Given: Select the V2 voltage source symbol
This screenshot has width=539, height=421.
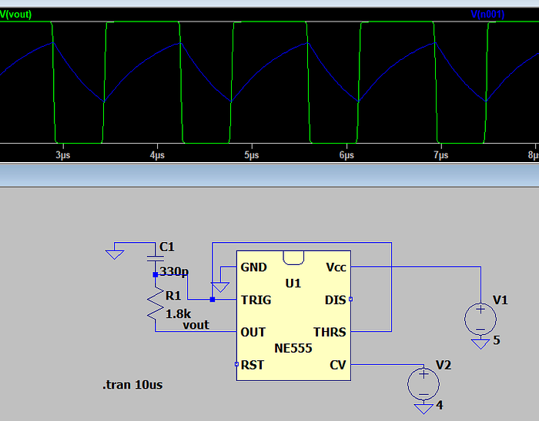Looking at the screenshot, I should 423,383.
